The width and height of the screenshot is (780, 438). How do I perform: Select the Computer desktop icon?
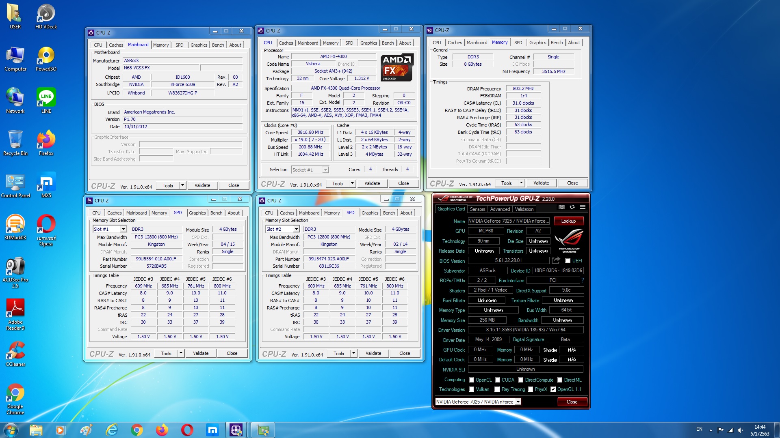[15, 59]
